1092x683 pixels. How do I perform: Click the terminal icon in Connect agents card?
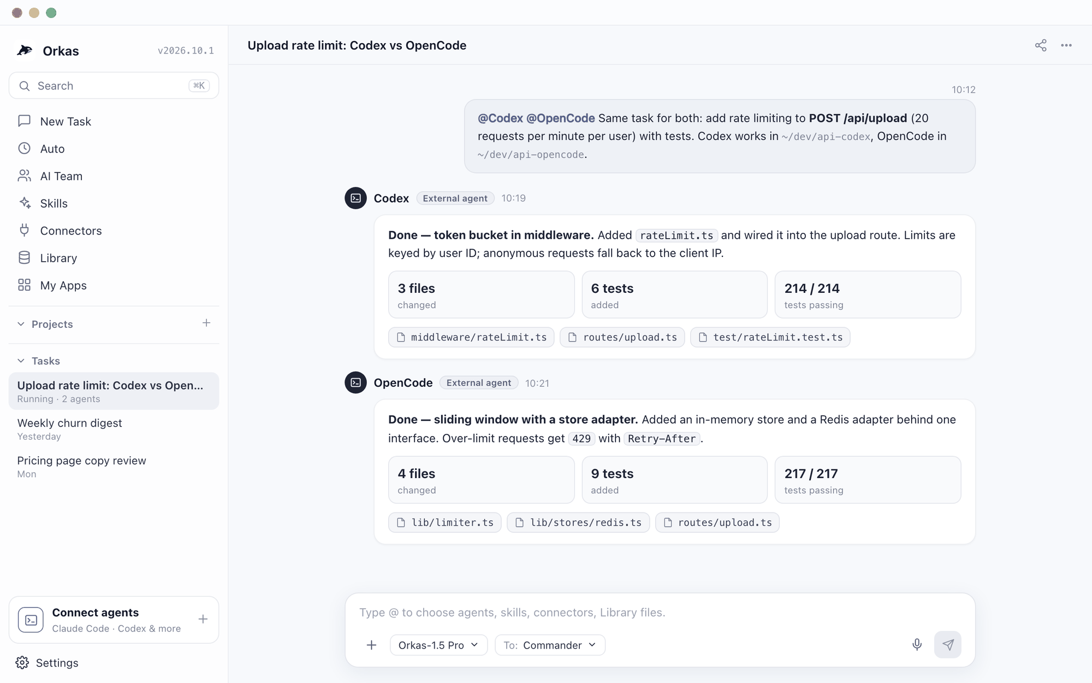tap(31, 620)
